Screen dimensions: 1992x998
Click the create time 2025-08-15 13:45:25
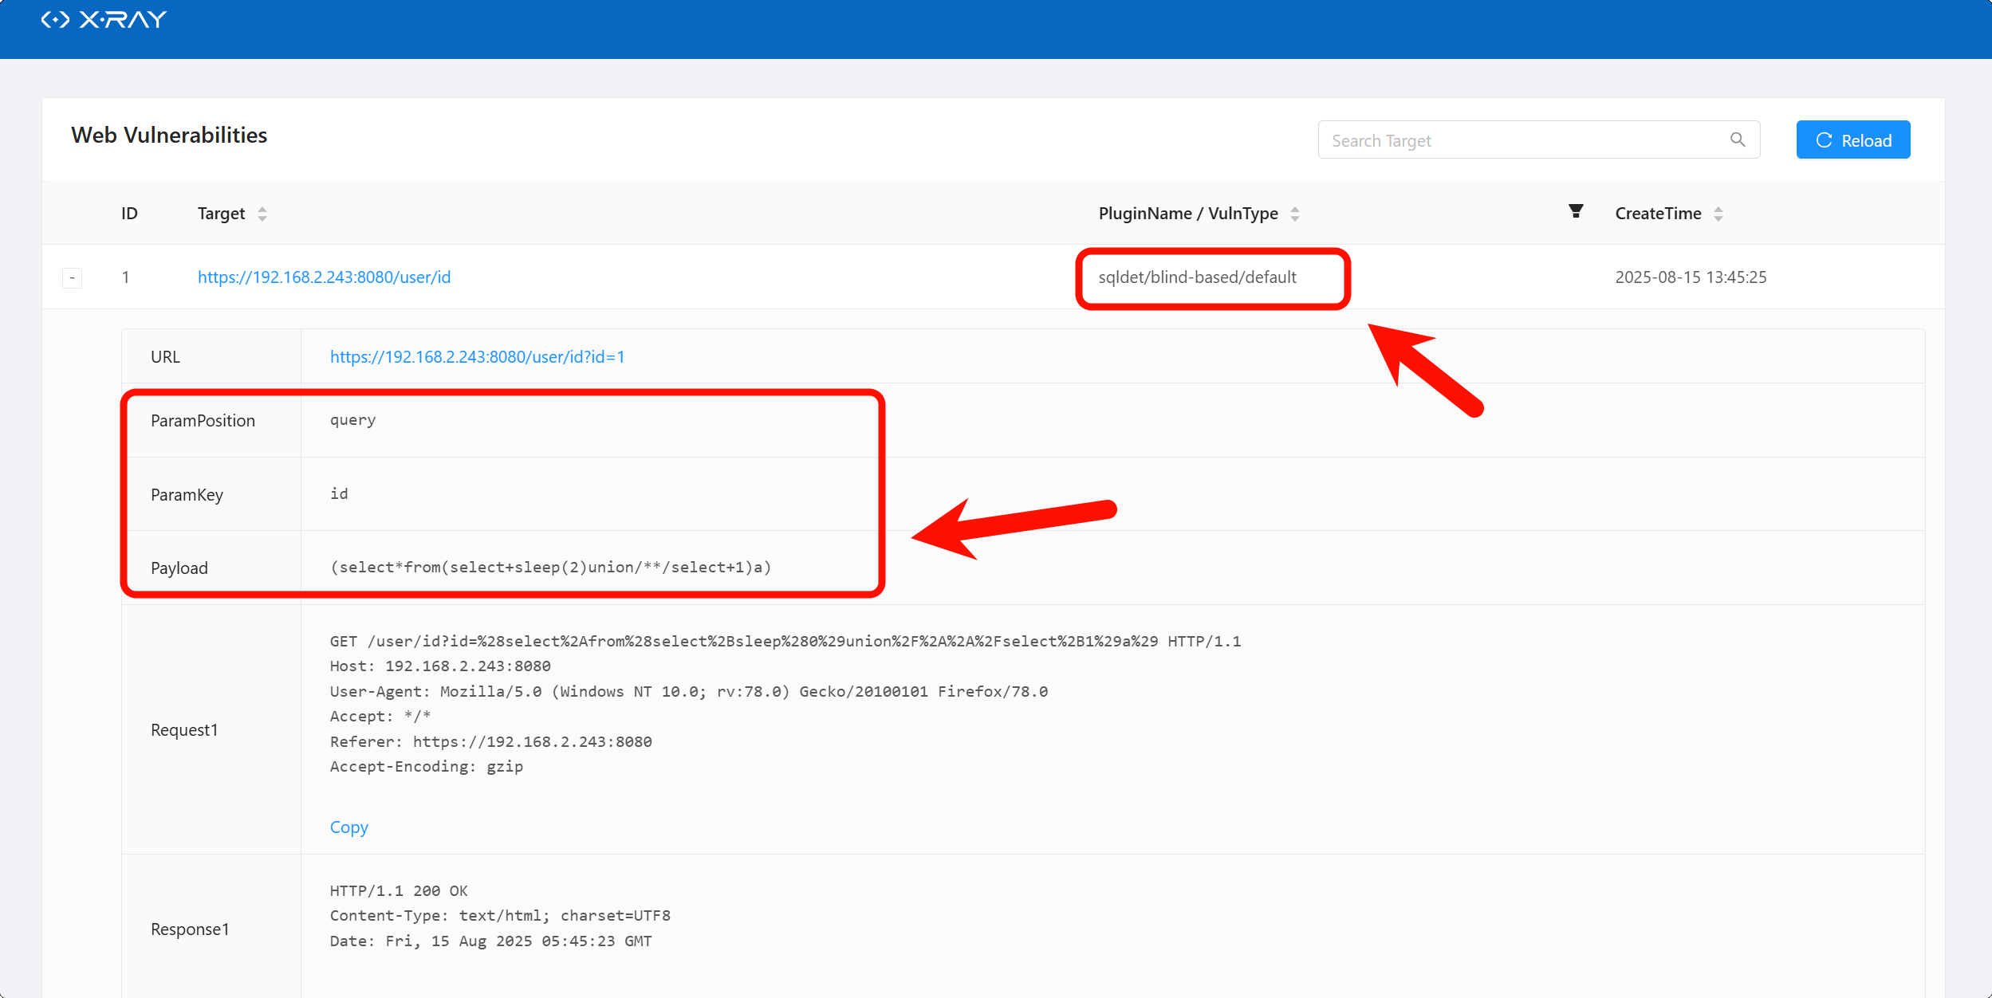(1691, 277)
